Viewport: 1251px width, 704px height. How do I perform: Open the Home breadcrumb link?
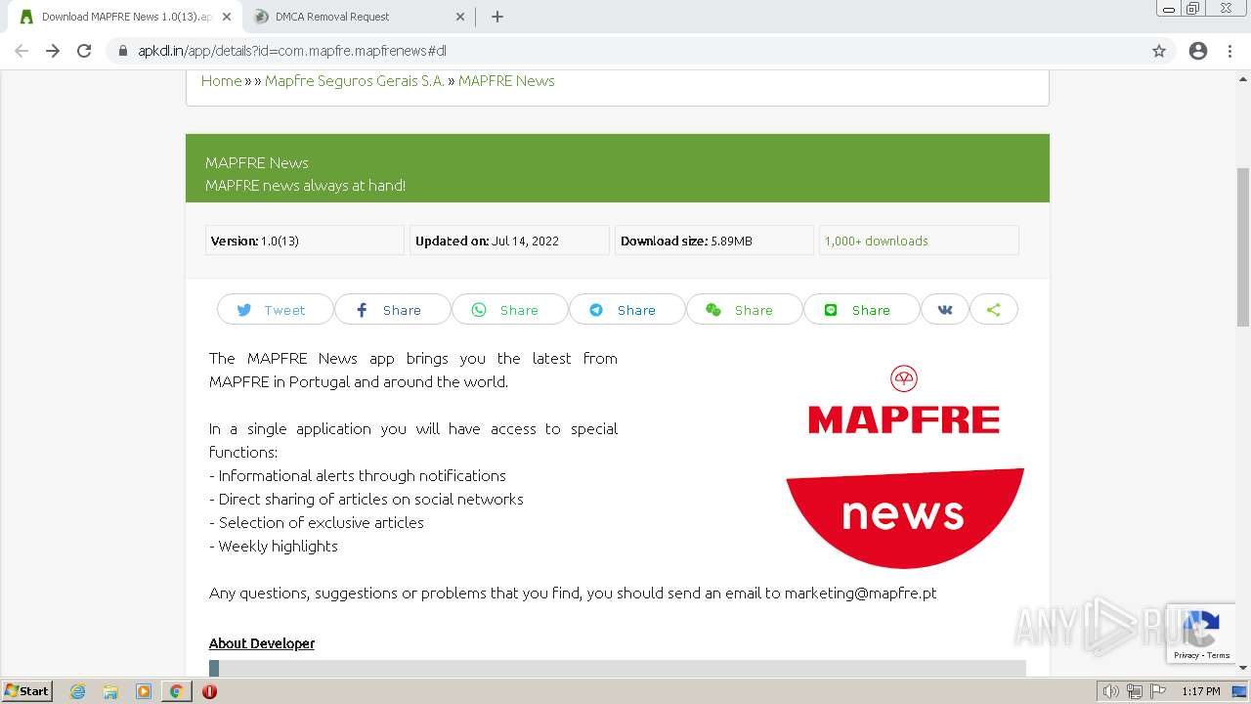click(x=221, y=81)
